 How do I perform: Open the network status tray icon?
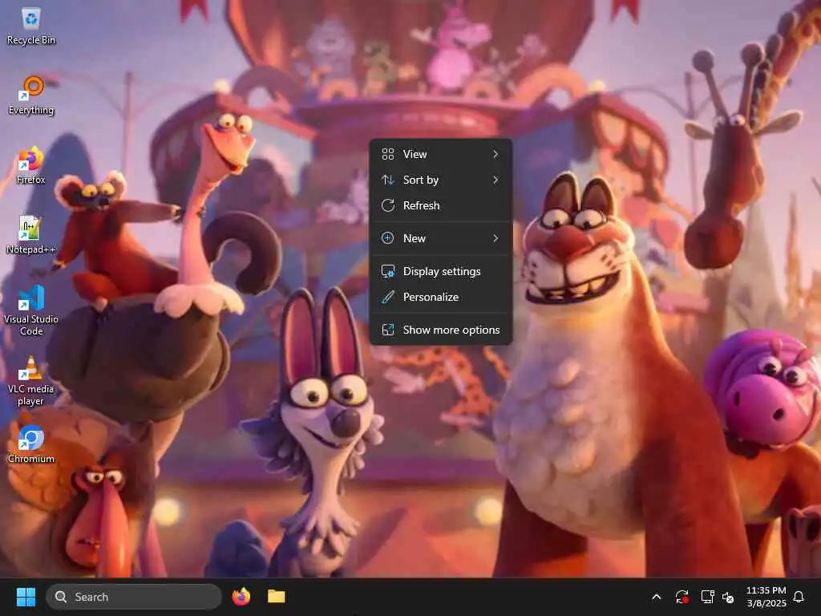(707, 597)
